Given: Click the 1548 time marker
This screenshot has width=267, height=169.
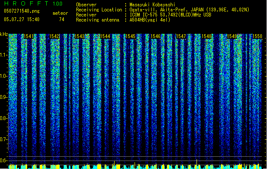Looking at the screenshot, I should coord(206,36).
